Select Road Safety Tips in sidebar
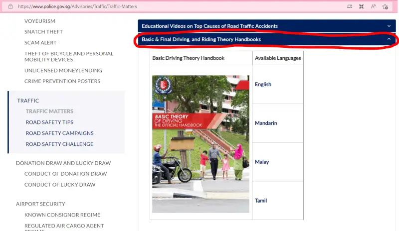Viewport: 399px width, 231px height. [x=49, y=122]
